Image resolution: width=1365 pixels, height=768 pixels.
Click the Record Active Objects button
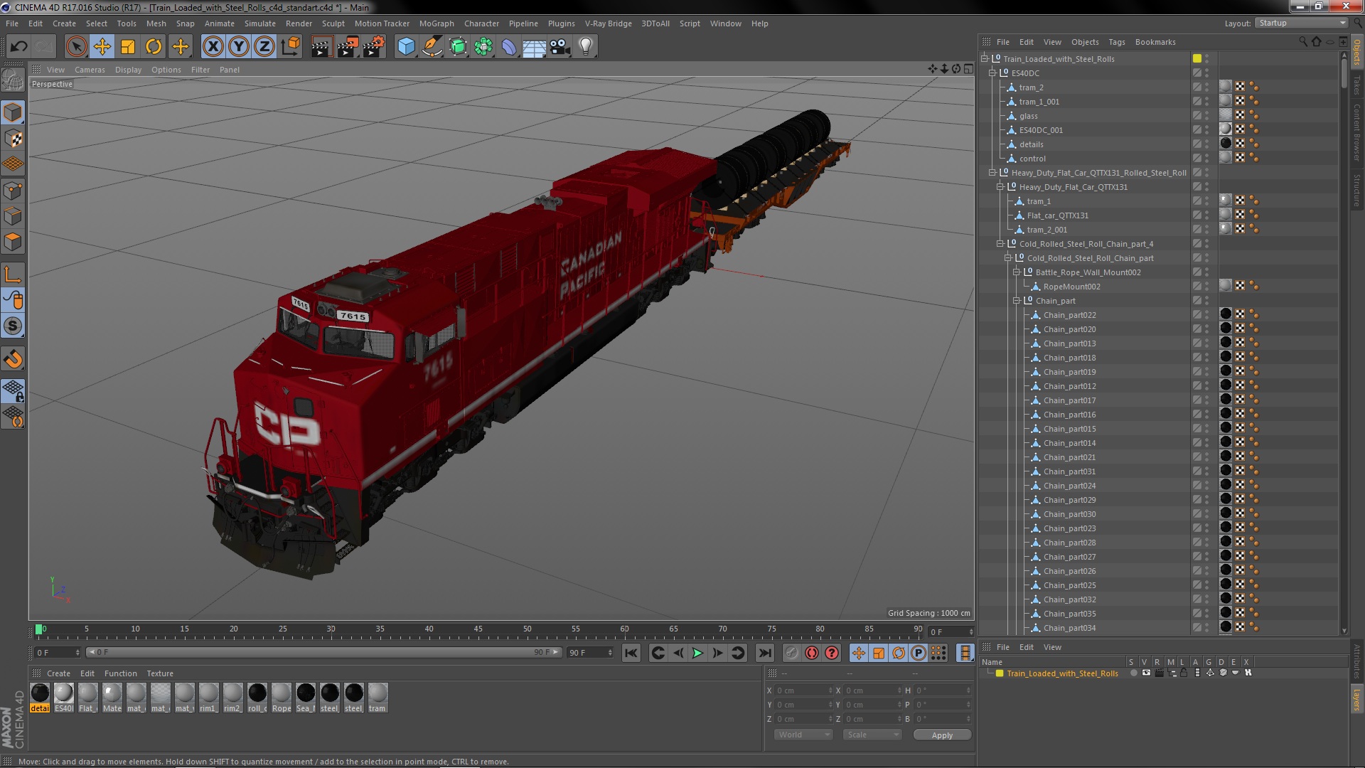point(791,653)
